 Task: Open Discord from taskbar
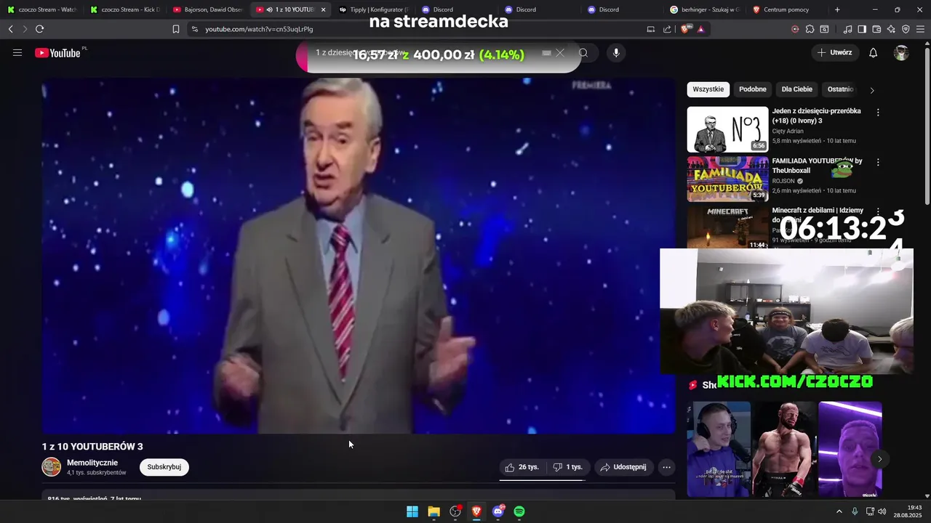(x=498, y=511)
